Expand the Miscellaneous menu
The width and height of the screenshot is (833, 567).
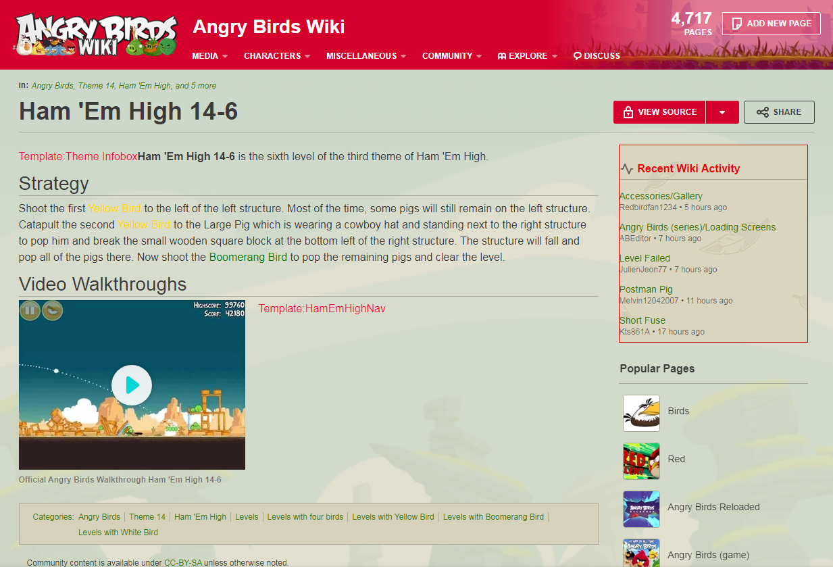click(366, 56)
